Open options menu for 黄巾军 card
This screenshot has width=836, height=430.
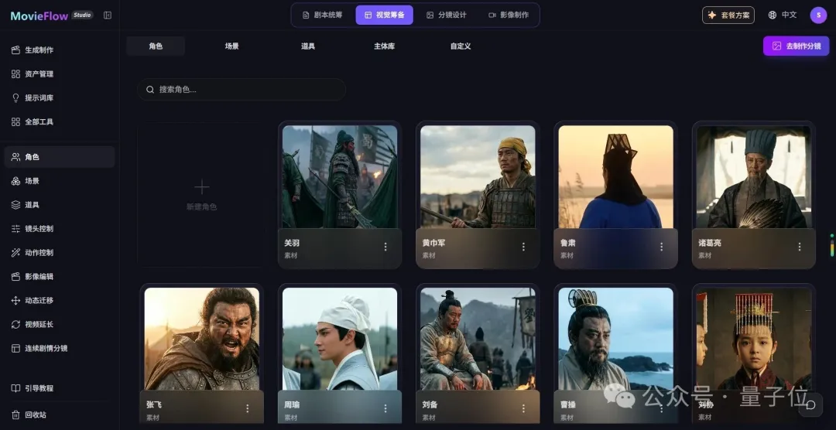click(523, 247)
